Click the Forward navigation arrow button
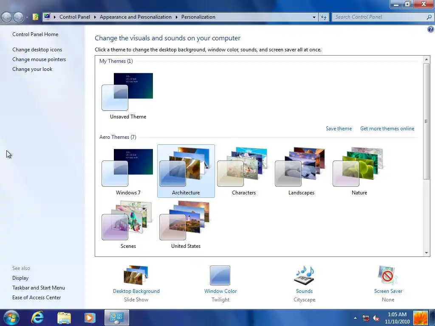The width and height of the screenshot is (435, 326). [18, 17]
